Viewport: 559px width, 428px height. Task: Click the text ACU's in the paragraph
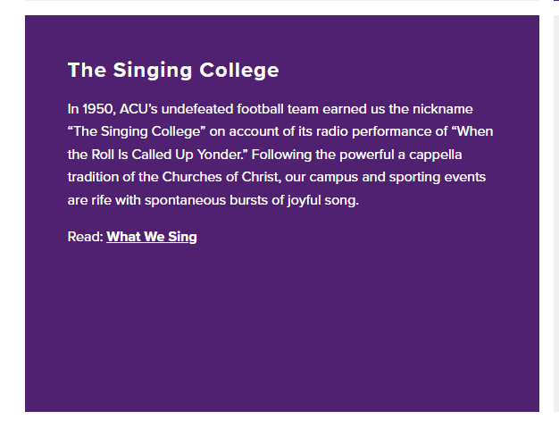(138, 109)
